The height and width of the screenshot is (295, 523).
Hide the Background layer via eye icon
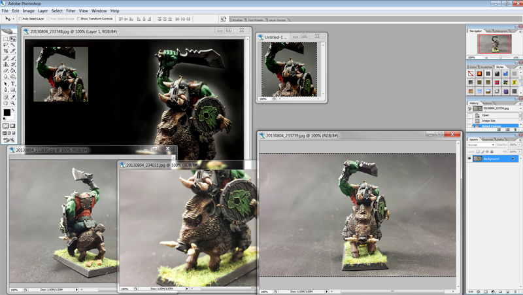[x=469, y=158]
